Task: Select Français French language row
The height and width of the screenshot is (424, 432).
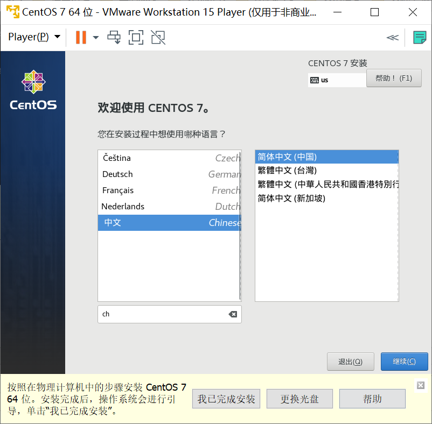Action: [x=169, y=190]
